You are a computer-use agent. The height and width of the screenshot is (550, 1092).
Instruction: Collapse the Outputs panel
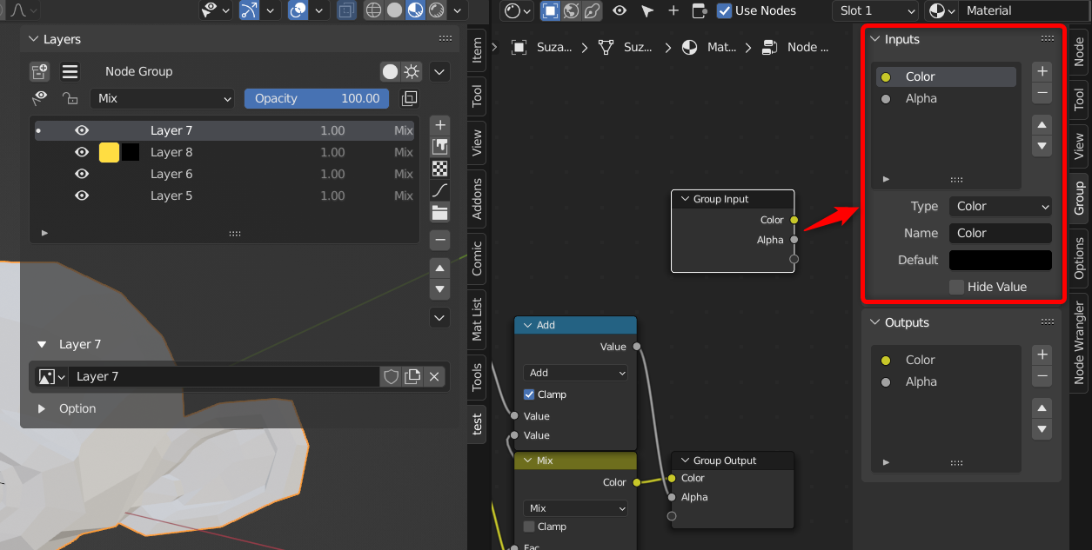875,322
